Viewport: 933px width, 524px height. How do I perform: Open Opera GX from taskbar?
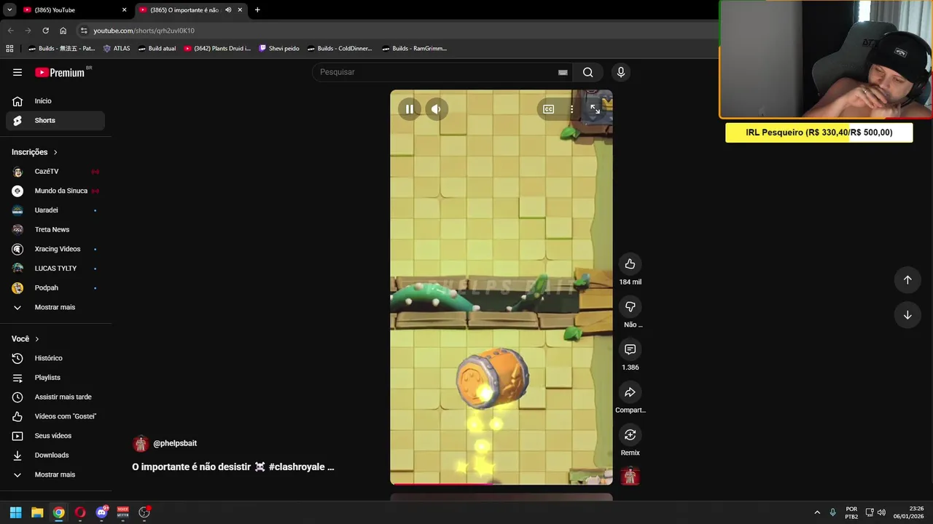pyautogui.click(x=80, y=512)
